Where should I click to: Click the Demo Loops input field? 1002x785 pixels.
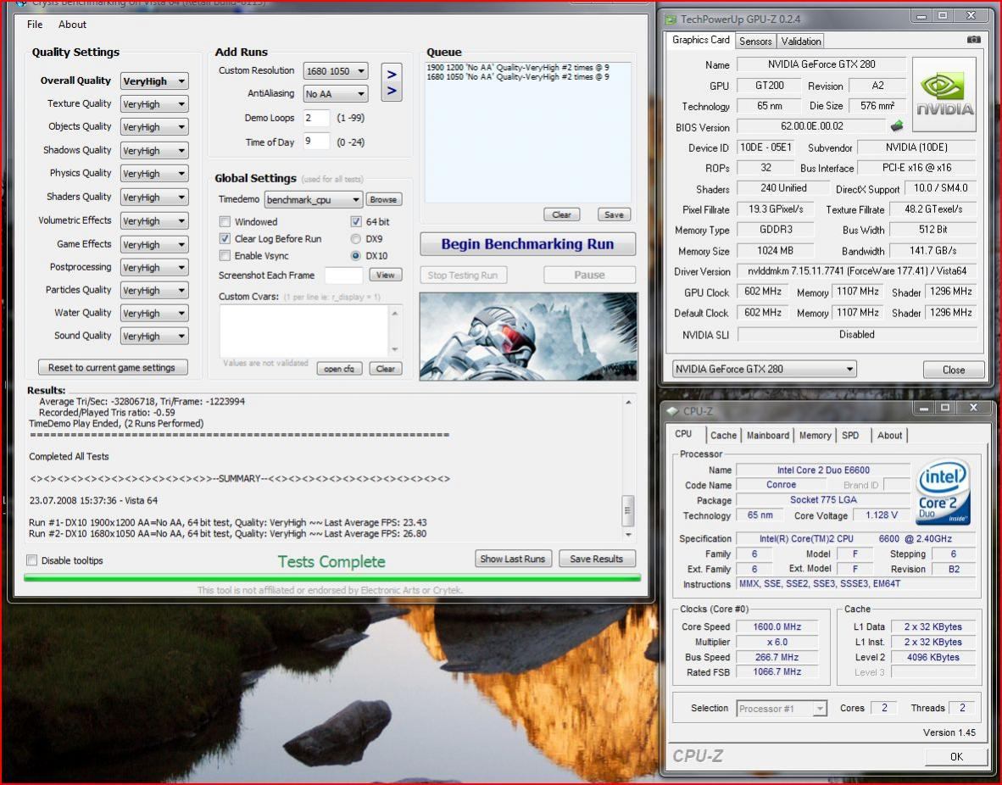pos(315,119)
